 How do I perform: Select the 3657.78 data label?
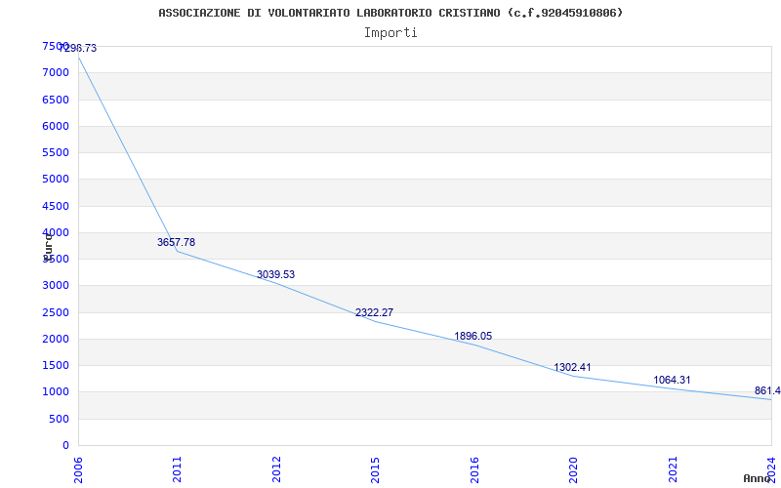point(177,242)
